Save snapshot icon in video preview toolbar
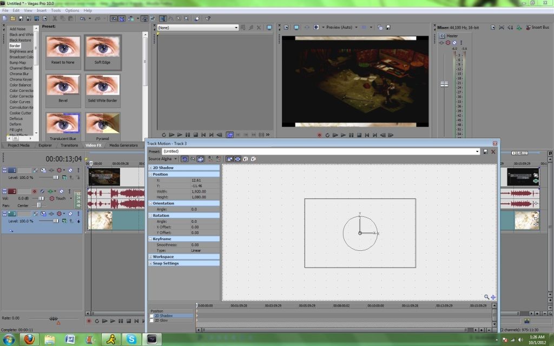 [388, 27]
